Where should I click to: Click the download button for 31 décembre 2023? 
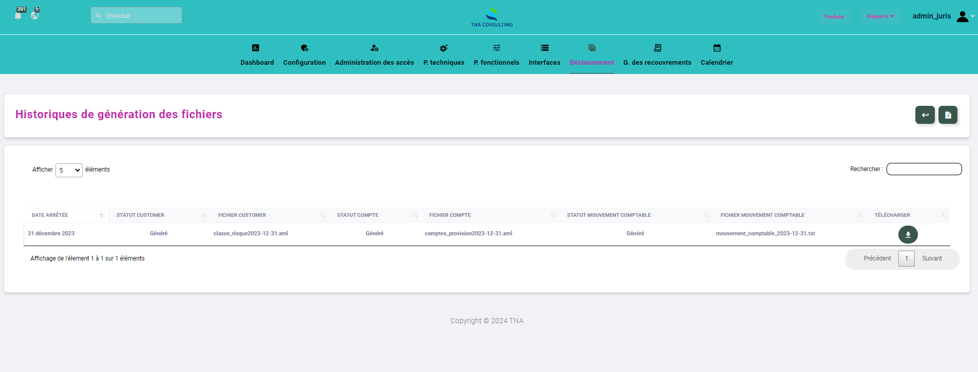908,234
